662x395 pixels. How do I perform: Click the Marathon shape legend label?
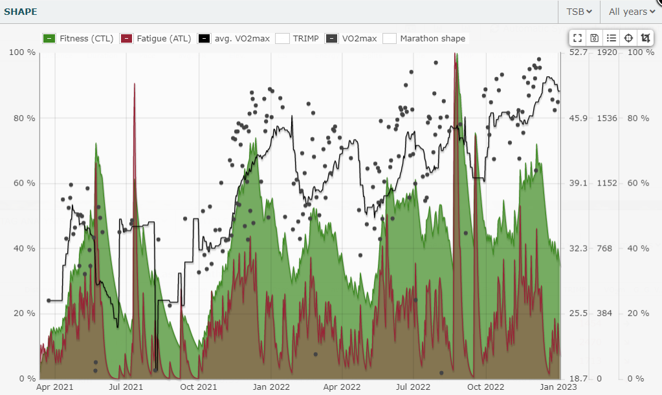pos(432,39)
